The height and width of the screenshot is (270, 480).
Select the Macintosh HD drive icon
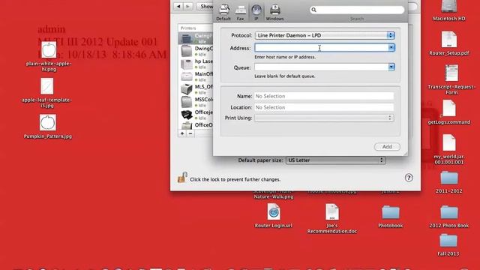(449, 7)
